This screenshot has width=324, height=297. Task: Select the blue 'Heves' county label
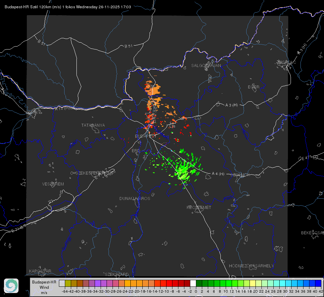coord(245,134)
